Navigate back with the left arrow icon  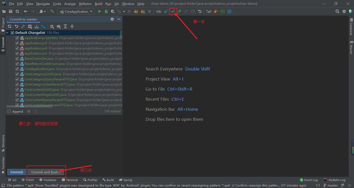tap(26, 11)
